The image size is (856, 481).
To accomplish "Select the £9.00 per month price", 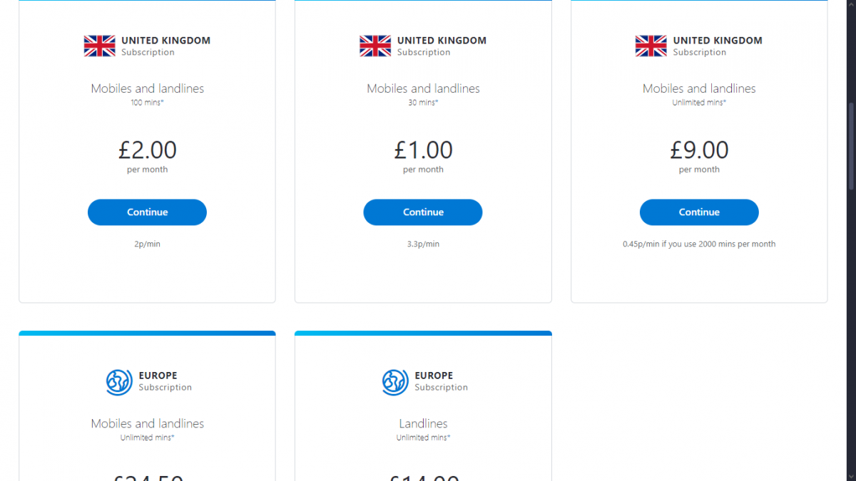I will [699, 150].
